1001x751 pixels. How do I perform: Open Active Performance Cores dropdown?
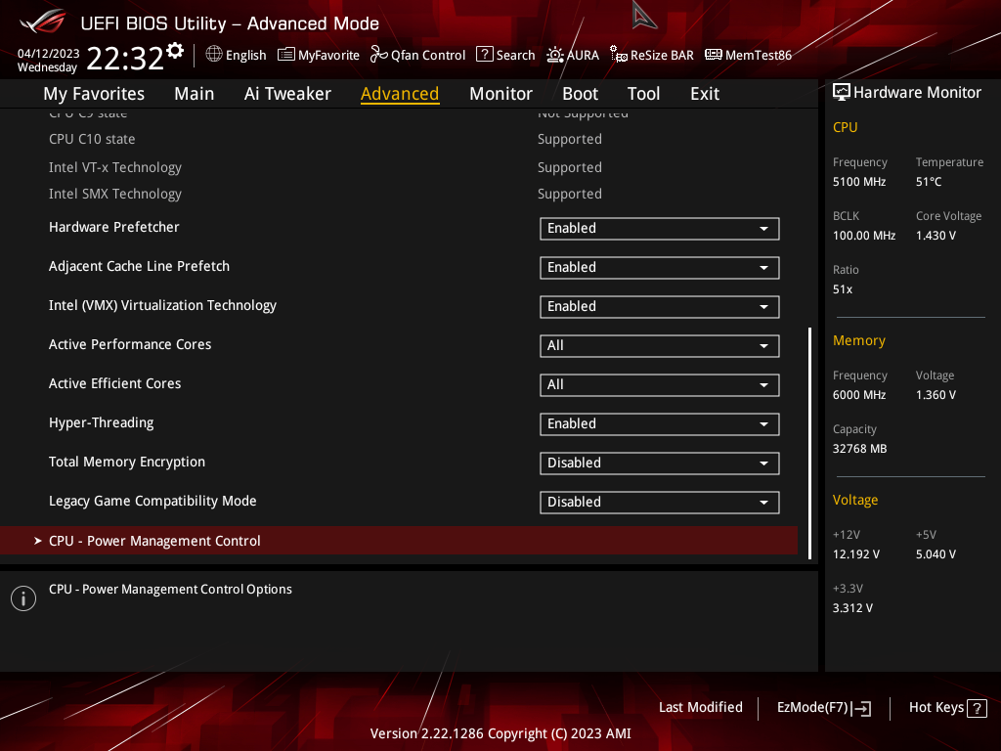click(x=659, y=345)
